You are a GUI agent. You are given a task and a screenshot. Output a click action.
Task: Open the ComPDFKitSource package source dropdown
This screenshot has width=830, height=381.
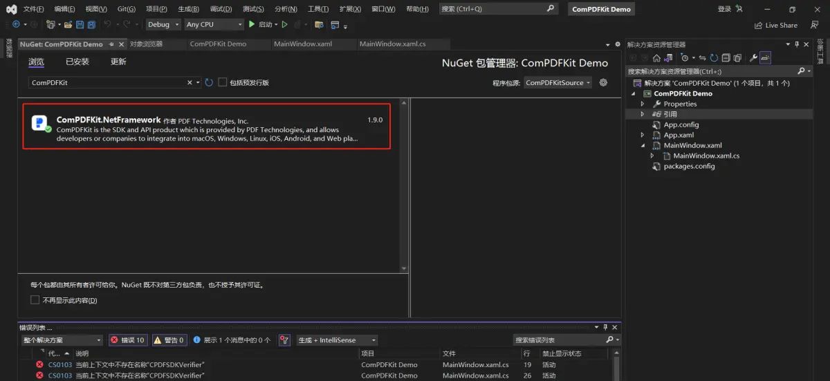558,82
